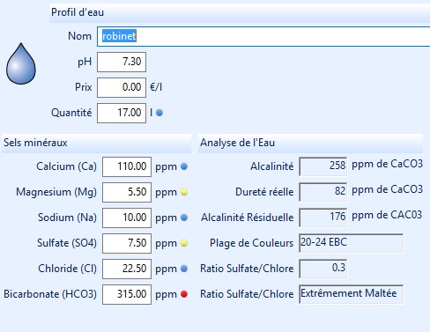Viewport: 430px width, 332px height.
Task: Click the blue indicator dot for Chloride
Action: [184, 269]
